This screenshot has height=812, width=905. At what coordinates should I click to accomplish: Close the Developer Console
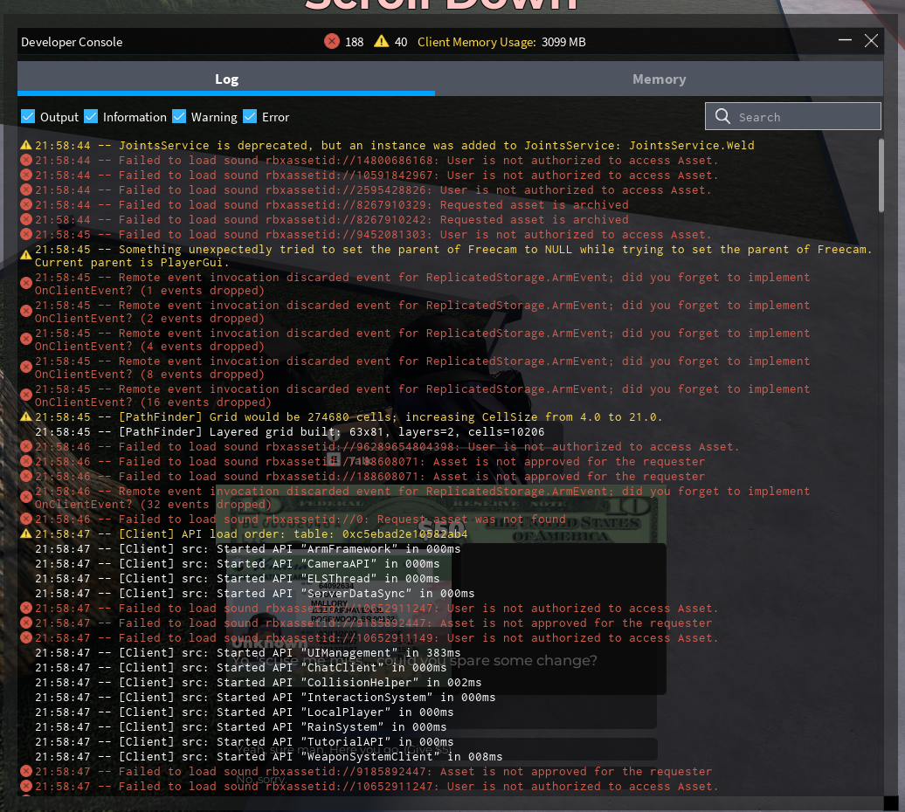pyautogui.click(x=871, y=41)
